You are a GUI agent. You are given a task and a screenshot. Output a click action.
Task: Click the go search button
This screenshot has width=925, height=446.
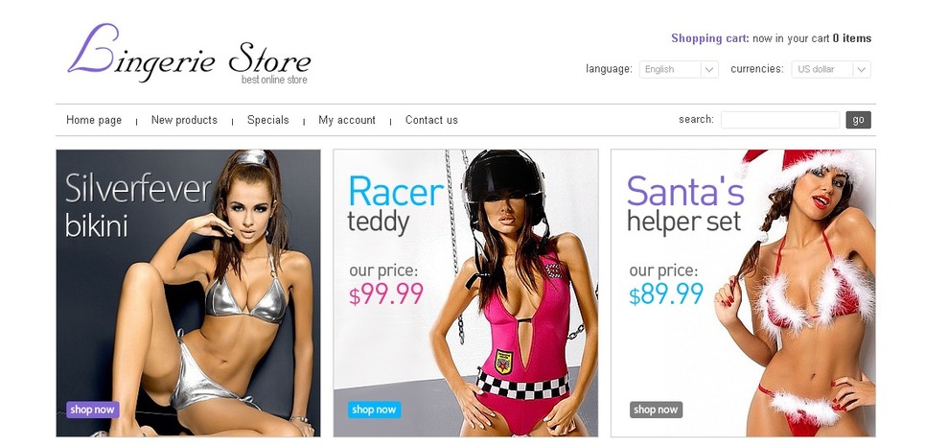[x=858, y=120]
